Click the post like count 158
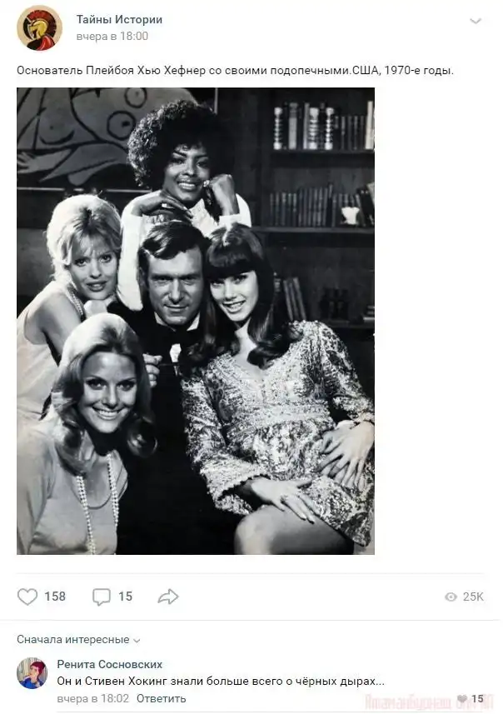Screen dimensions: 503x714 pyautogui.click(x=55, y=597)
